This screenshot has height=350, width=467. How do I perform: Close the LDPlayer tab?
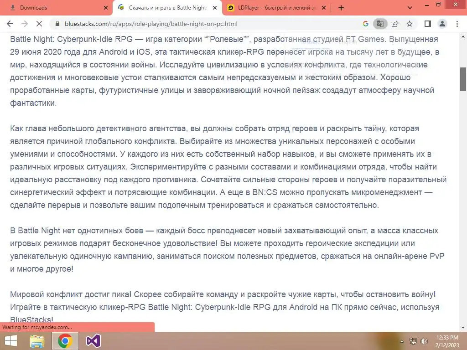324,8
